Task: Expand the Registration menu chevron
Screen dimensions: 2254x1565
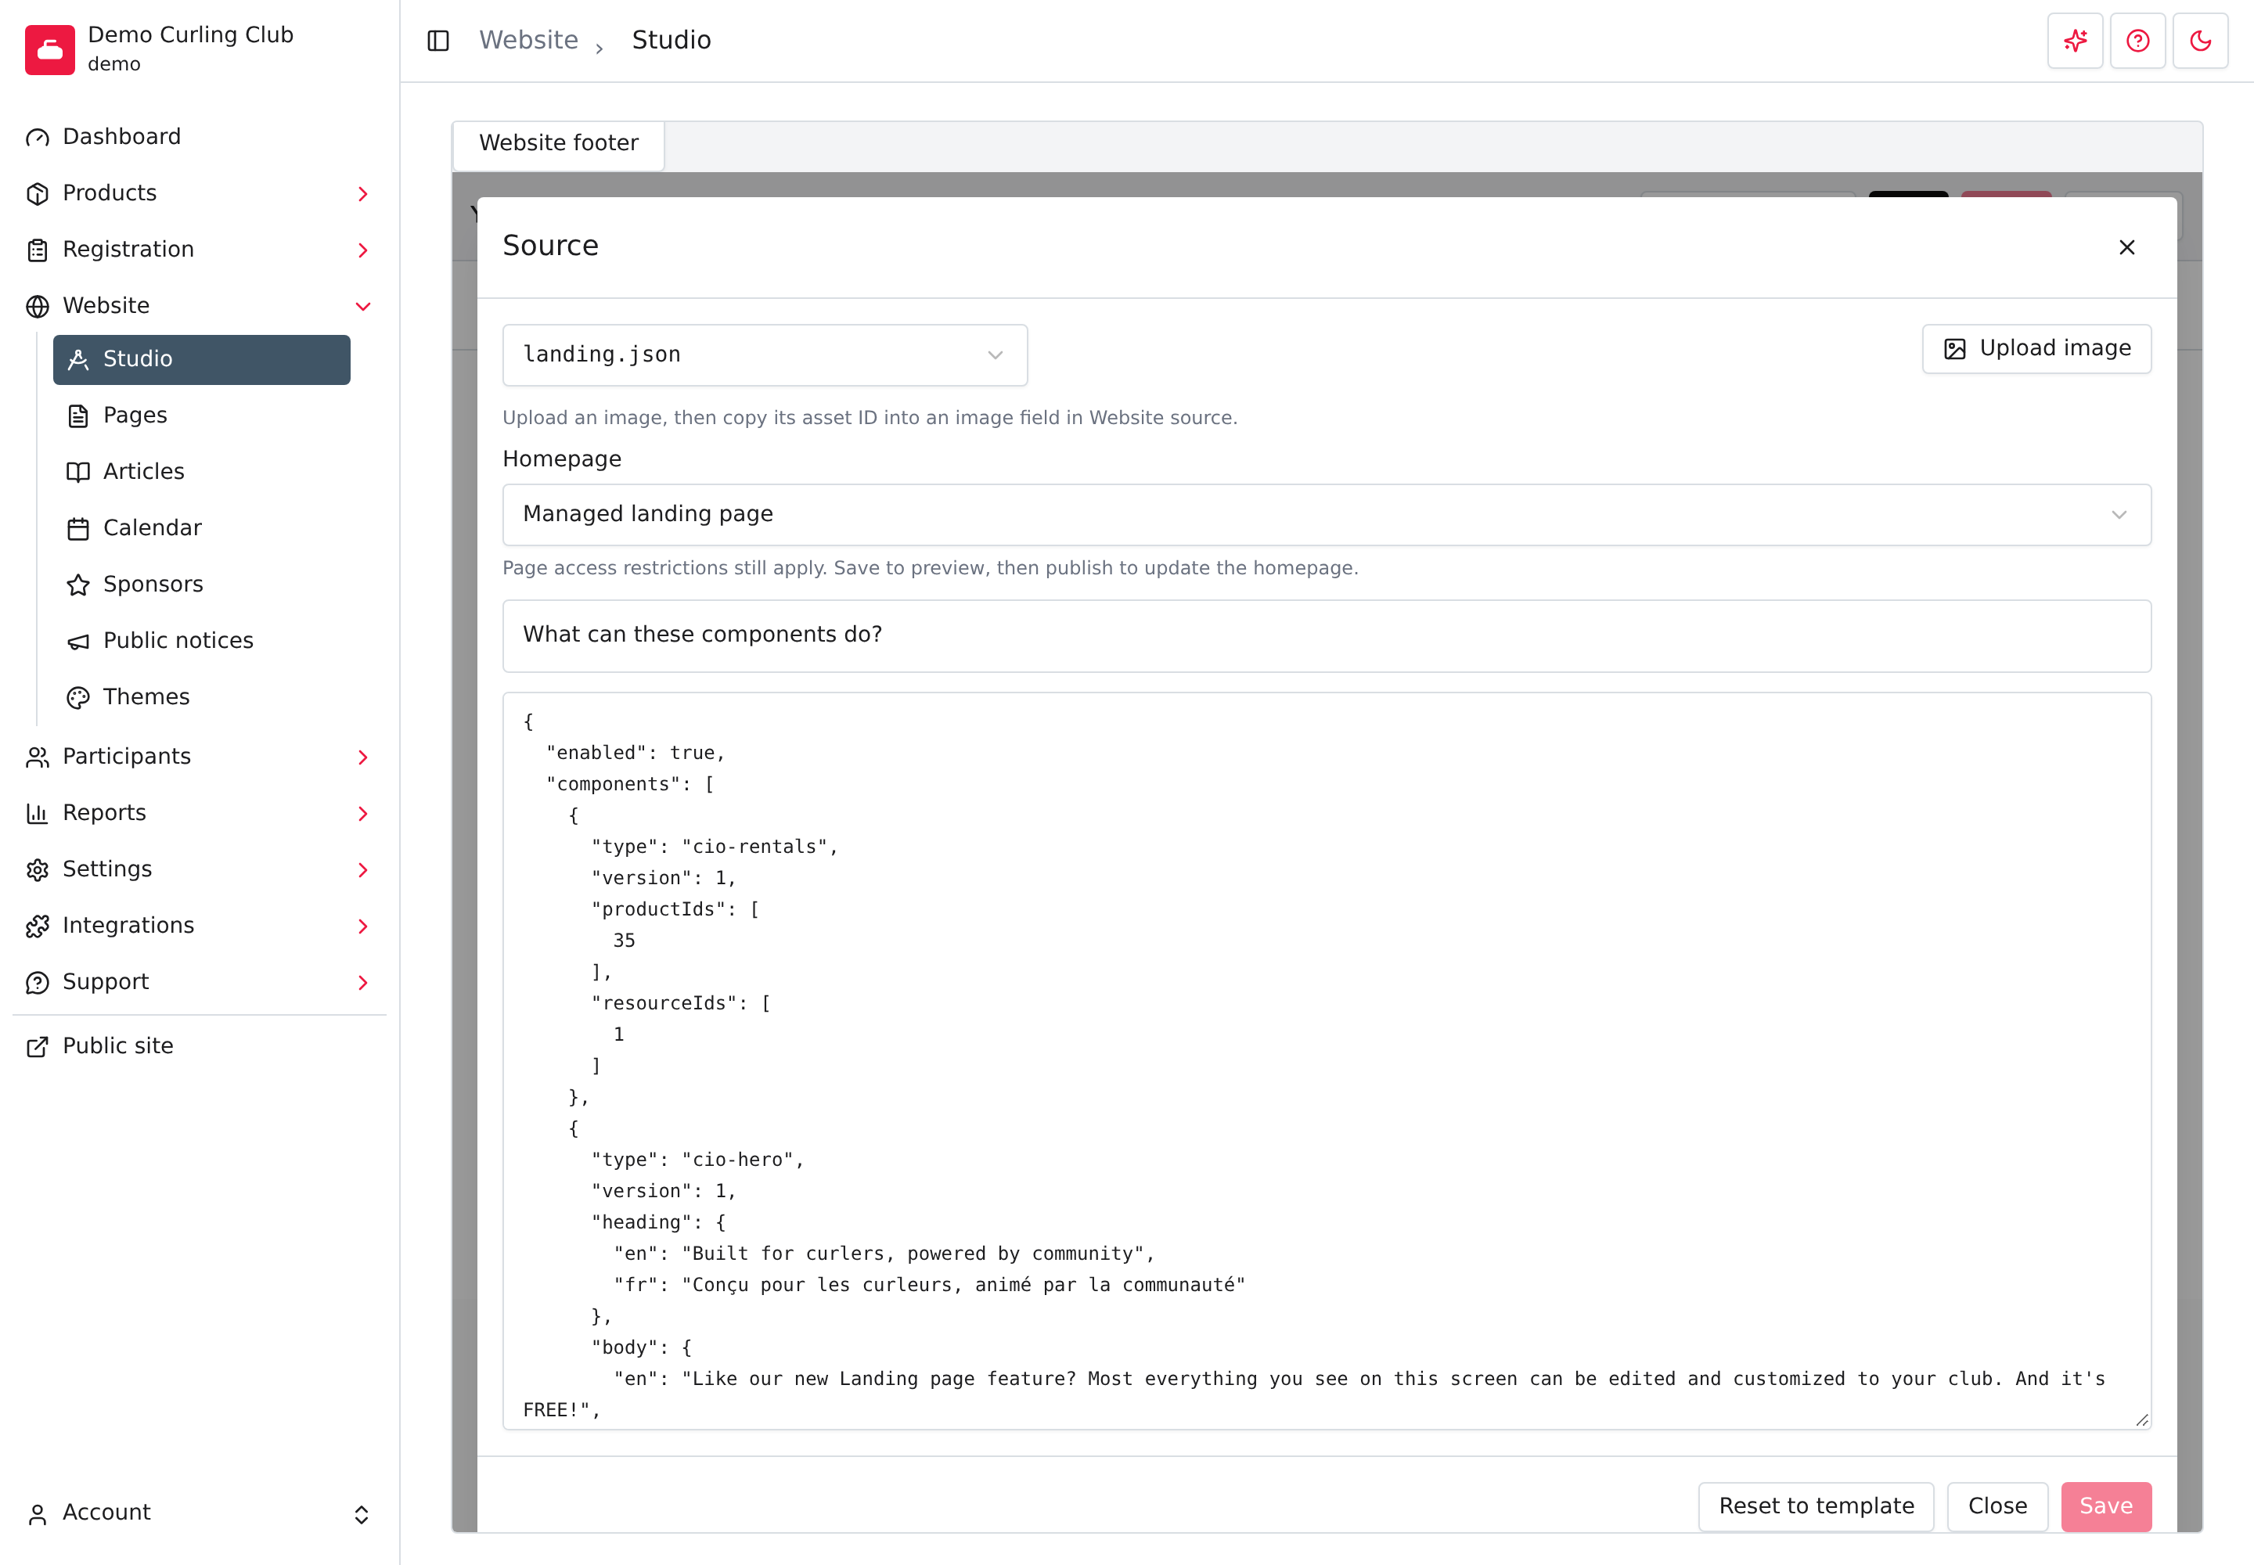Action: (x=363, y=250)
